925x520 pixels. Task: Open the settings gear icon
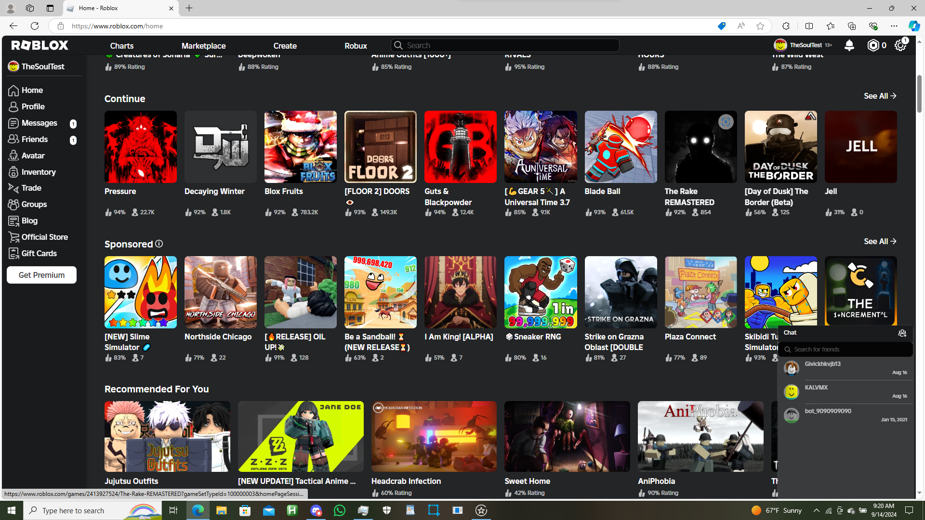click(900, 45)
